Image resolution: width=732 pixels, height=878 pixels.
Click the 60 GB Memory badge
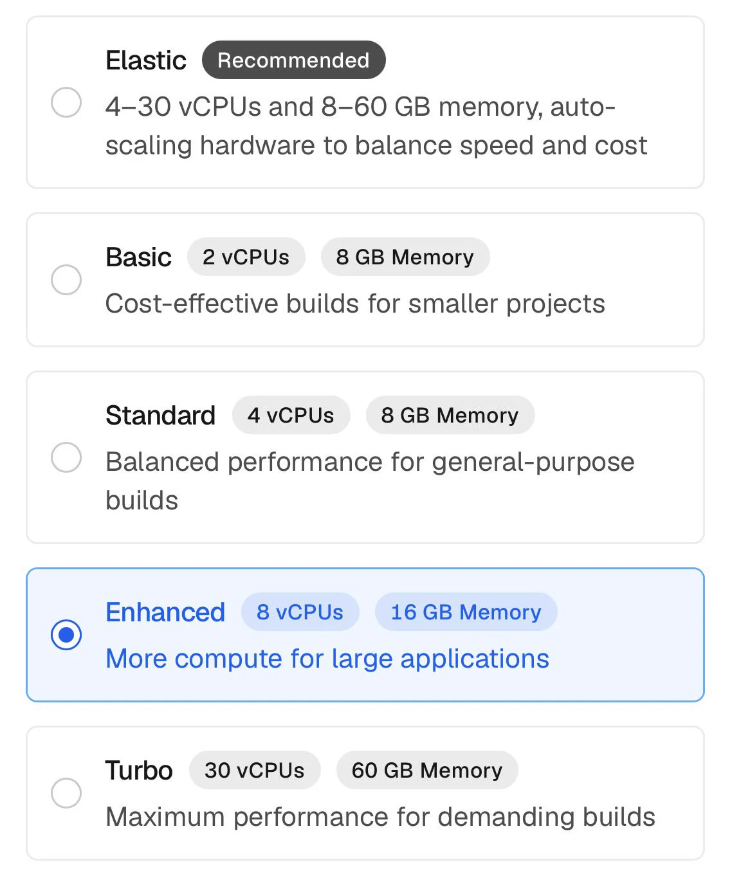(427, 771)
